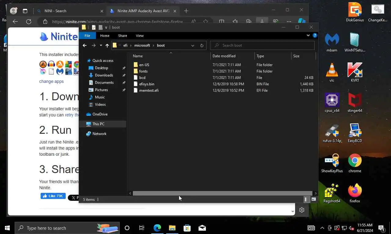Launch the rufus-3.14p desktop icon

[x=332, y=133]
